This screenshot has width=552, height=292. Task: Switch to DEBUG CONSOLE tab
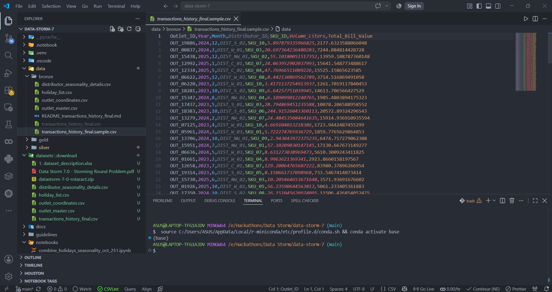point(220,201)
